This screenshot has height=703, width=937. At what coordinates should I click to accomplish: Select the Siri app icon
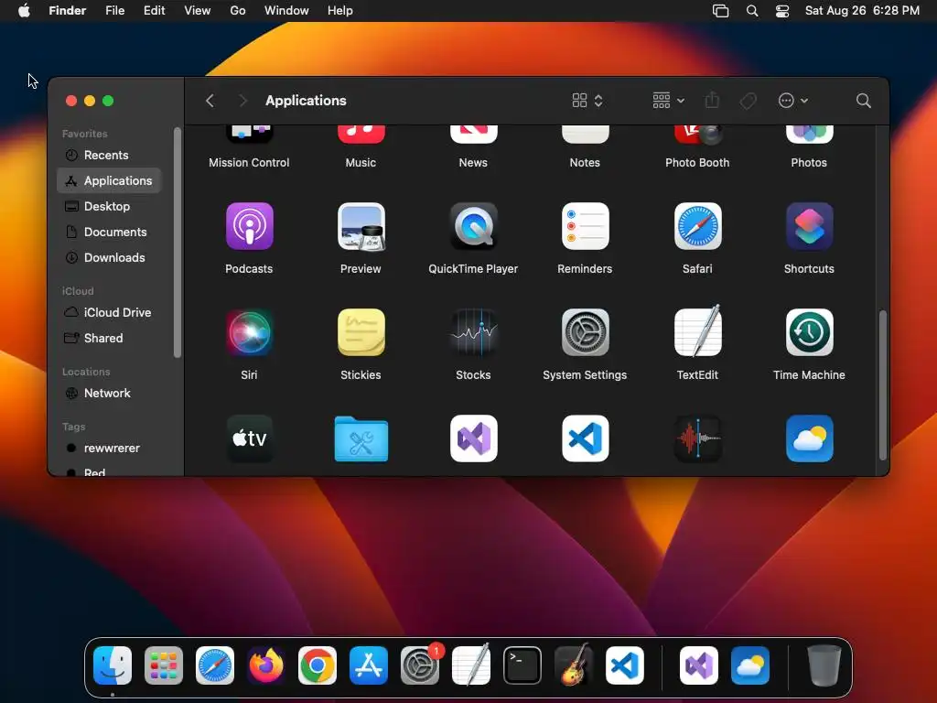click(x=249, y=332)
